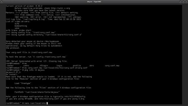
Task: Close the TigerVNC window with the rightmost title button
Action: [187, 2]
